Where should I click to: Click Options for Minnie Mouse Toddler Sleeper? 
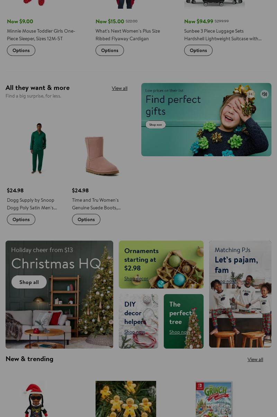point(21,50)
